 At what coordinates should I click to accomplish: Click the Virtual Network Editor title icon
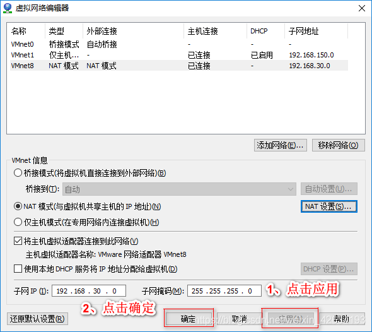8,8
